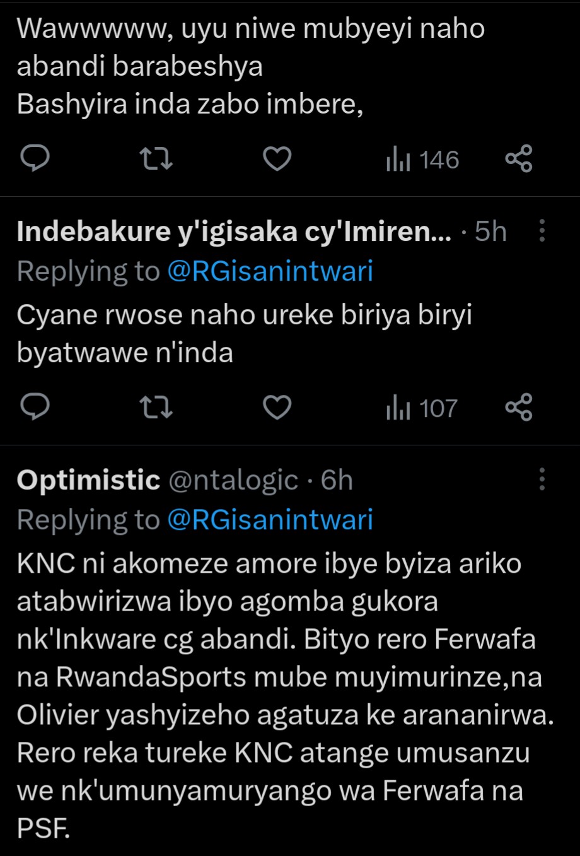View analytics showing 107 views
580x856 pixels.
(x=422, y=408)
